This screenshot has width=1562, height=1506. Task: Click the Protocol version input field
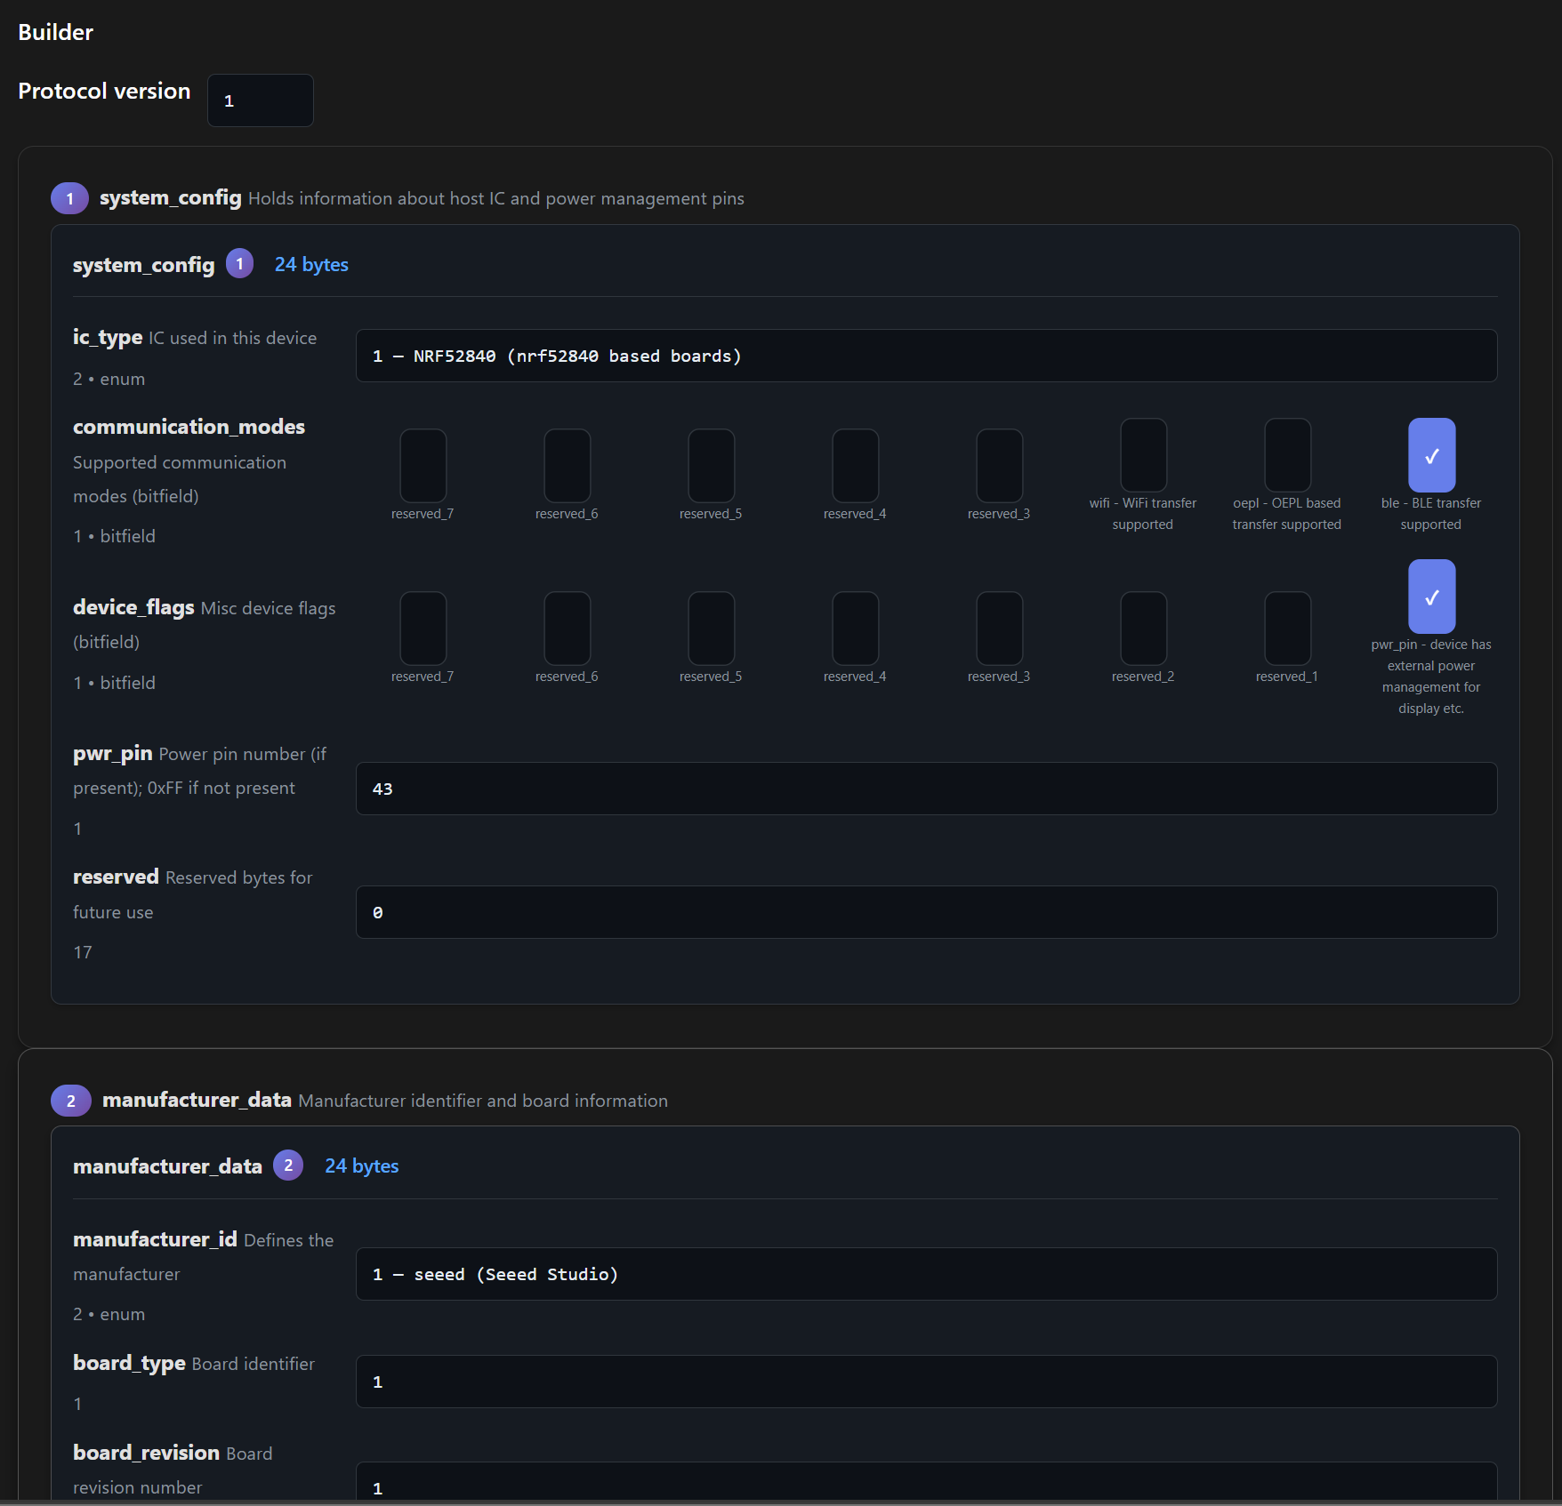(260, 100)
